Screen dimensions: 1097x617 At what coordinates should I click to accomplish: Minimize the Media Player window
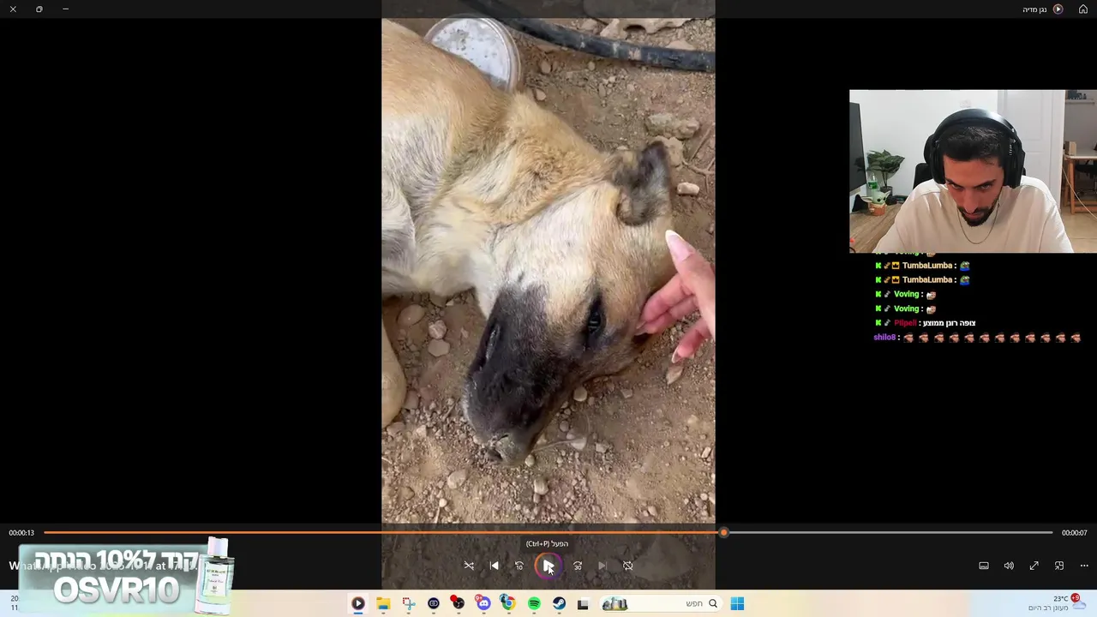click(65, 9)
